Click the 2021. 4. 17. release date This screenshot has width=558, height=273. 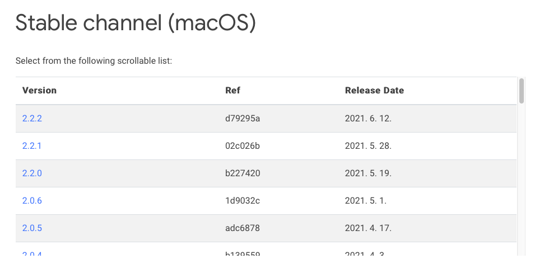[368, 228]
